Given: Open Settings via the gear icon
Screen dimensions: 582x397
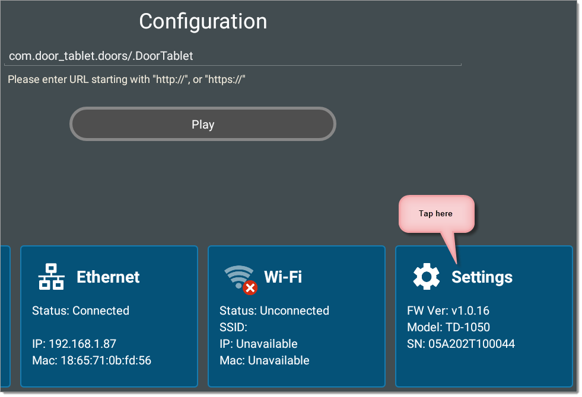Looking at the screenshot, I should pyautogui.click(x=426, y=277).
